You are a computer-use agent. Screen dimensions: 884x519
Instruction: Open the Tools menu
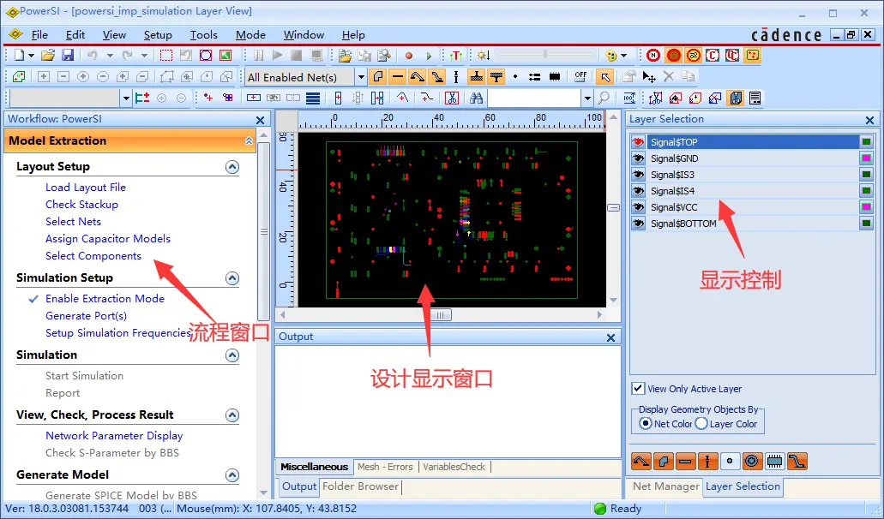(x=203, y=35)
